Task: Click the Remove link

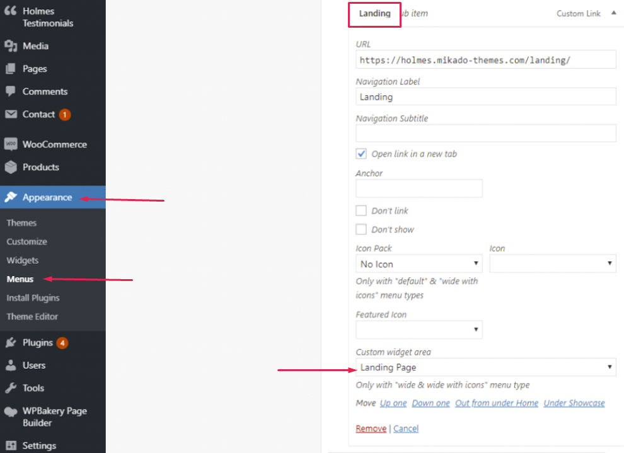Action: click(x=371, y=428)
